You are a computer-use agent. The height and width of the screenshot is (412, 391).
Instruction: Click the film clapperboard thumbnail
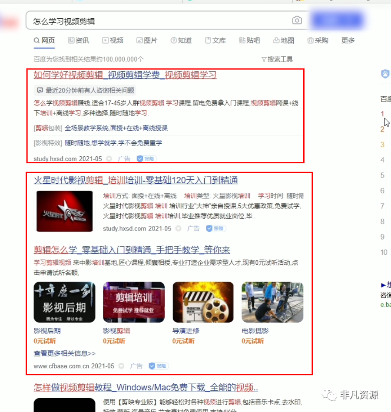(203, 302)
